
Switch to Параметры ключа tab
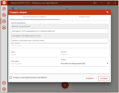[84, 17]
